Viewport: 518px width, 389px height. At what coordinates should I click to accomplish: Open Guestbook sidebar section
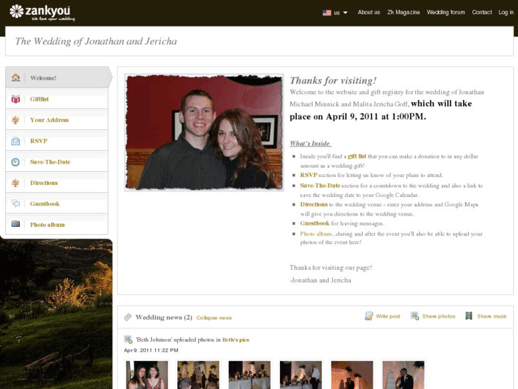click(56, 203)
